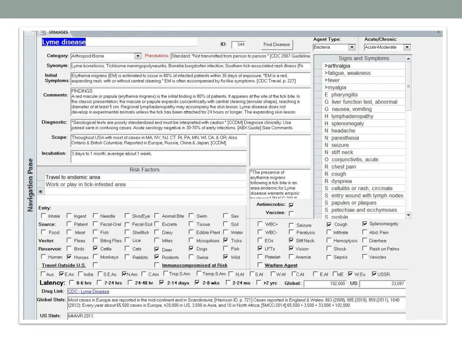Check the Wild reservoir checkbox
Image resolution: width=462 pixels, height=346 pixels.
click(226, 256)
